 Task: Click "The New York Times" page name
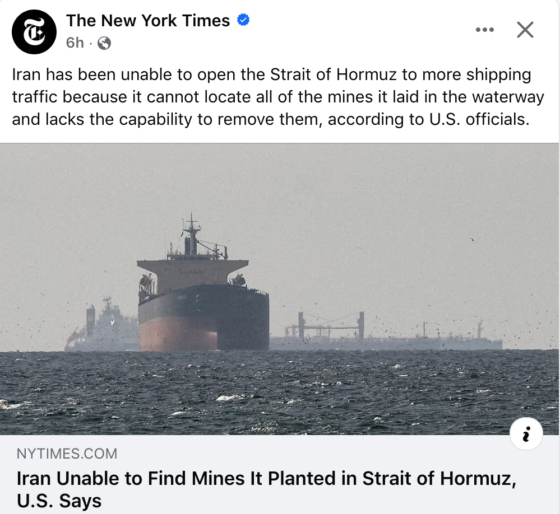coord(148,21)
